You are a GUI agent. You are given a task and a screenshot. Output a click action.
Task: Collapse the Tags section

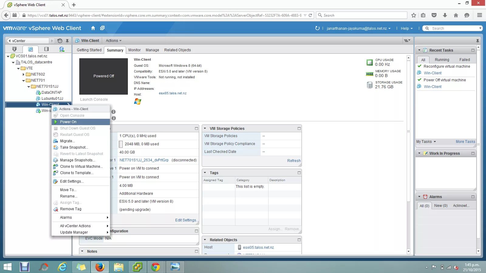tap(205, 173)
